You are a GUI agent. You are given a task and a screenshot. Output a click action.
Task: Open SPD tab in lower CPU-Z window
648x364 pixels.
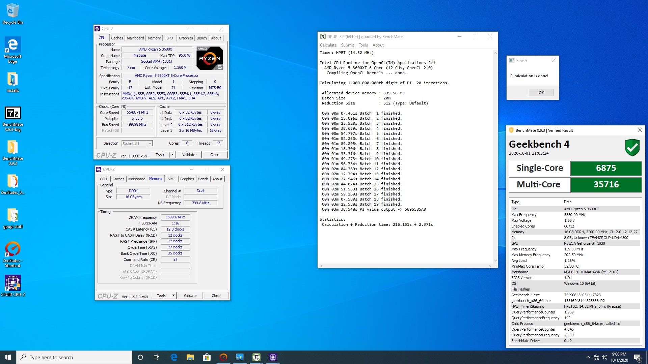click(x=171, y=179)
